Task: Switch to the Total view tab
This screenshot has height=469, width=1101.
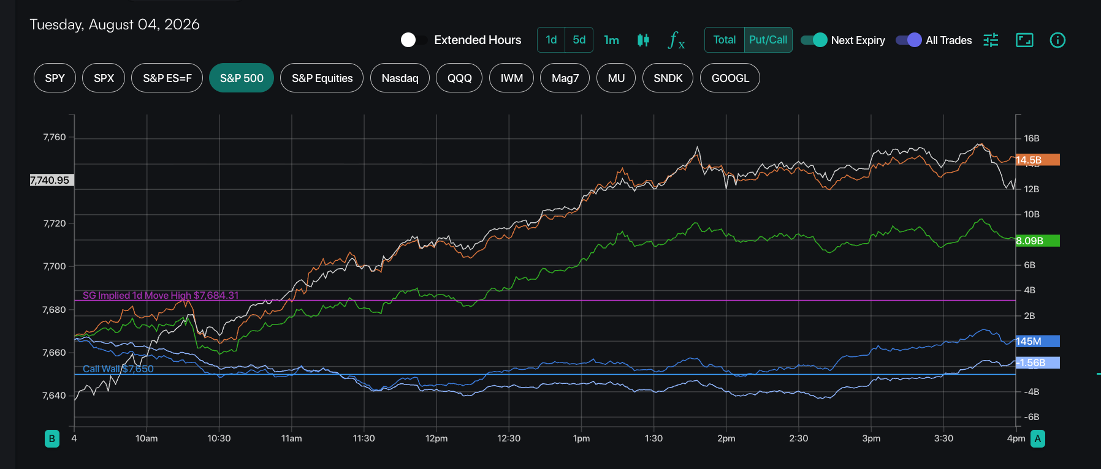Action: [724, 40]
